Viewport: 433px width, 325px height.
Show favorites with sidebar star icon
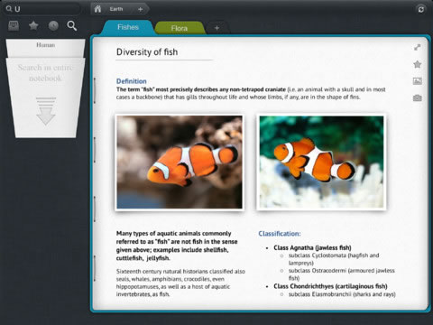tap(33, 26)
